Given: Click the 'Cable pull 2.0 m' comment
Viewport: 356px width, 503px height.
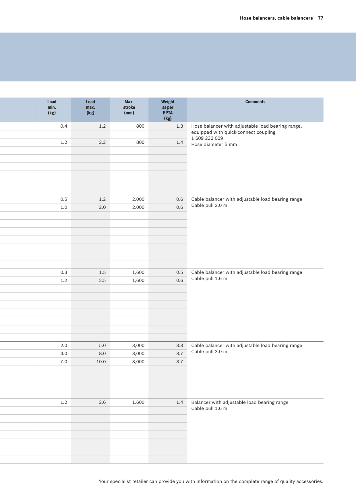Looking at the screenshot, I should pyautogui.click(x=209, y=206).
